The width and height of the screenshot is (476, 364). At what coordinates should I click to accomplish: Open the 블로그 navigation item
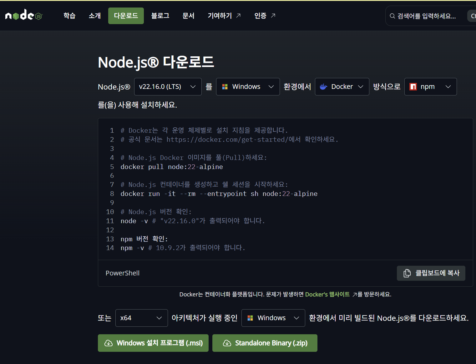click(x=160, y=16)
